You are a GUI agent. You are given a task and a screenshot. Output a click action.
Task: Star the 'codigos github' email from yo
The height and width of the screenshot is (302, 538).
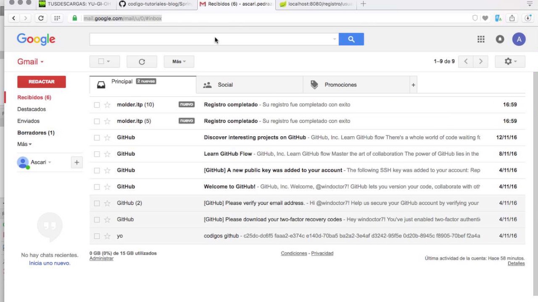click(107, 236)
